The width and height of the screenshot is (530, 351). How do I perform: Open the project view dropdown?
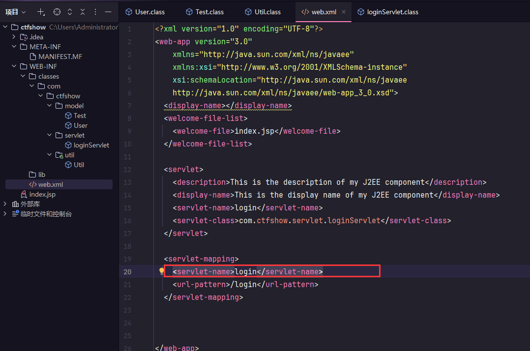pyautogui.click(x=16, y=12)
